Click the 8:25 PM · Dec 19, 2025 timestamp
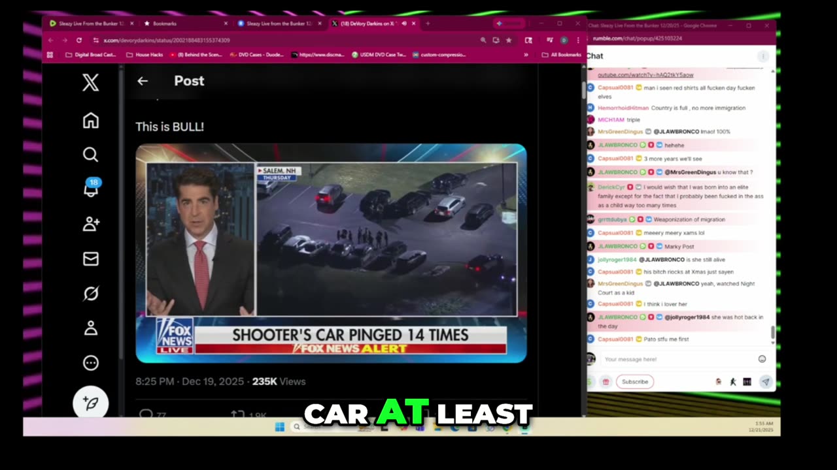 point(190,381)
